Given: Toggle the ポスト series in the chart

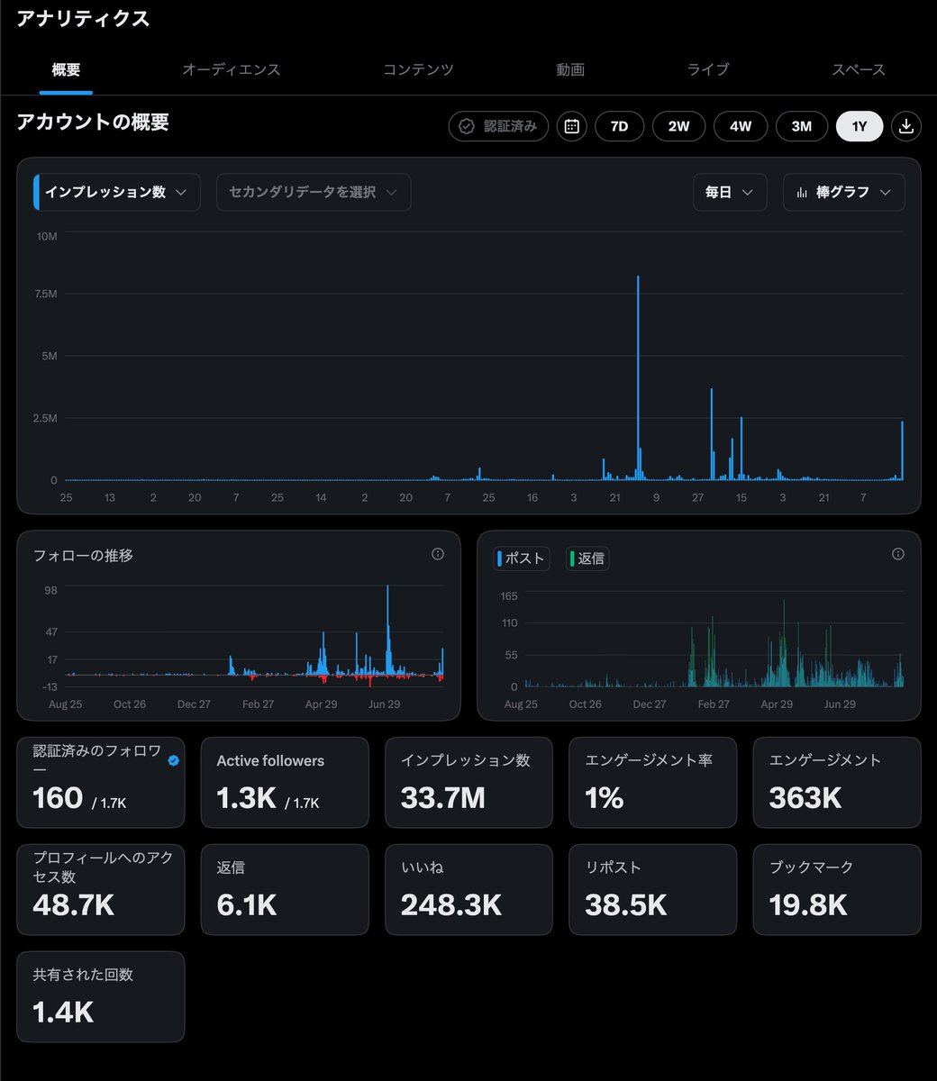Looking at the screenshot, I should pyautogui.click(x=521, y=559).
